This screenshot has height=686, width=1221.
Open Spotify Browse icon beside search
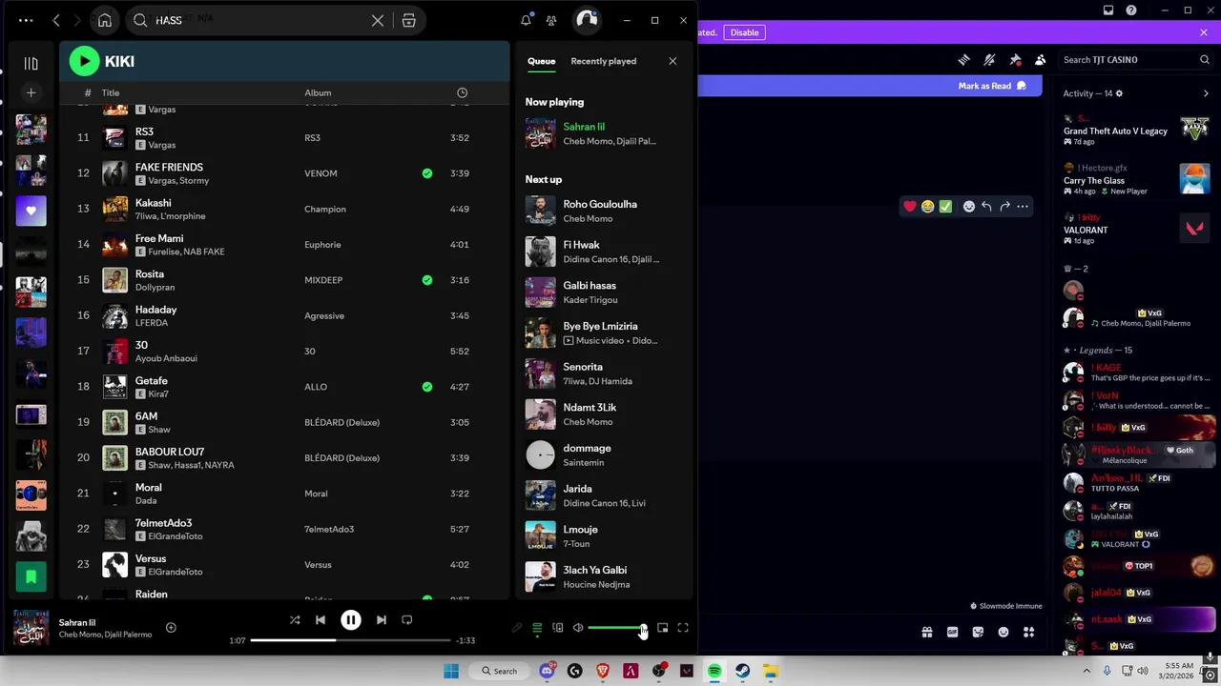pyautogui.click(x=408, y=20)
